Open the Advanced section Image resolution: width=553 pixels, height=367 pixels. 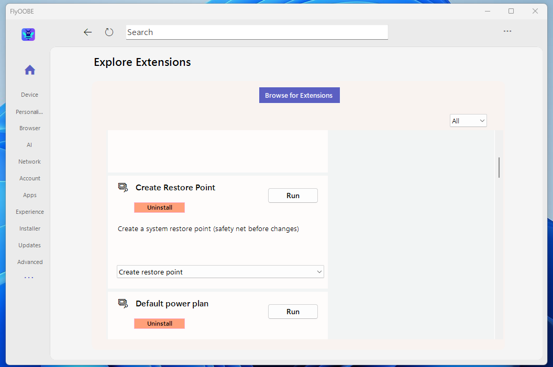30,262
